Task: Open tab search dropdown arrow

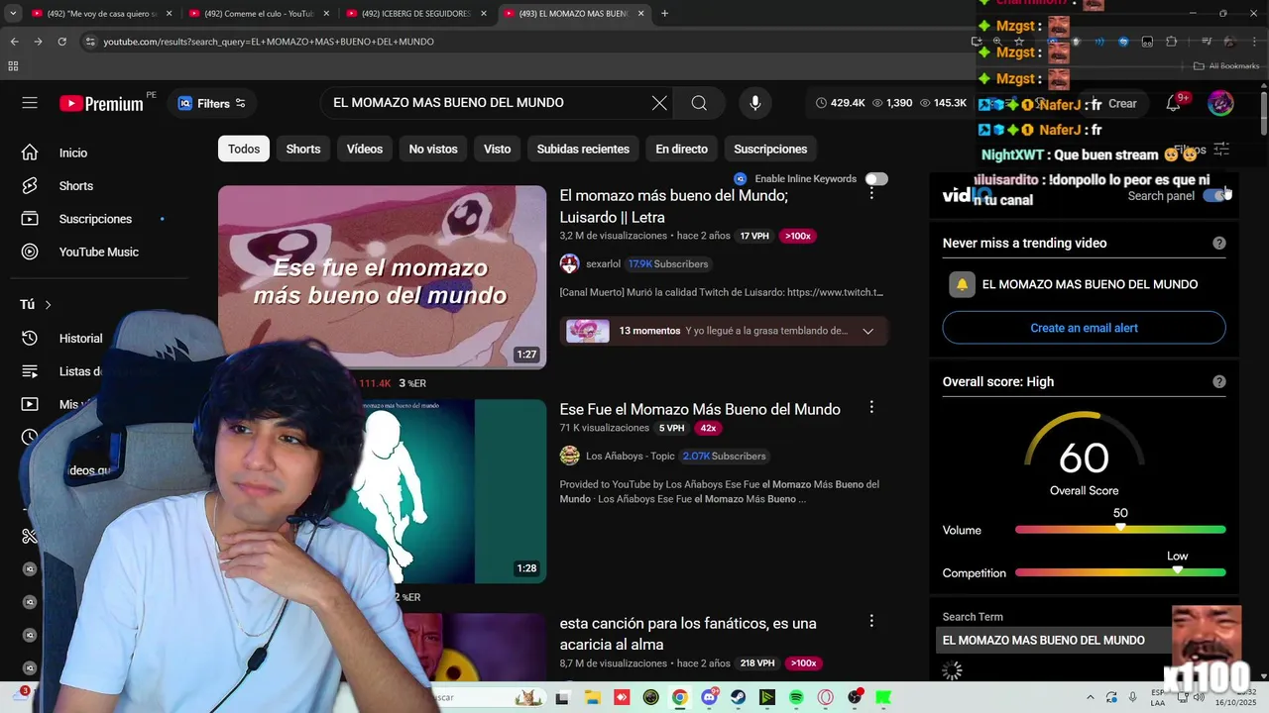Action: click(13, 14)
